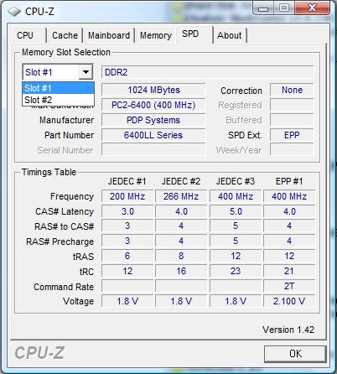The height and width of the screenshot is (374, 337).
Task: Click the CAS# Latency 5.0 cell
Action: [236, 211]
